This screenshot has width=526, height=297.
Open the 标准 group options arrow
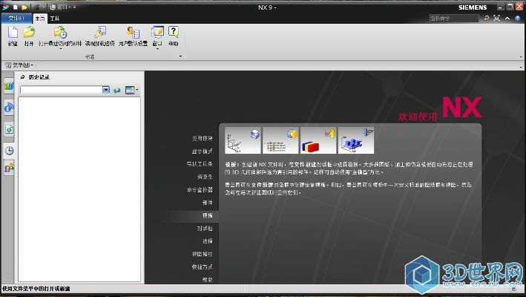[x=180, y=56]
